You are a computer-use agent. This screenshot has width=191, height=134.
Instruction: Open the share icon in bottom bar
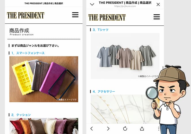142,129
